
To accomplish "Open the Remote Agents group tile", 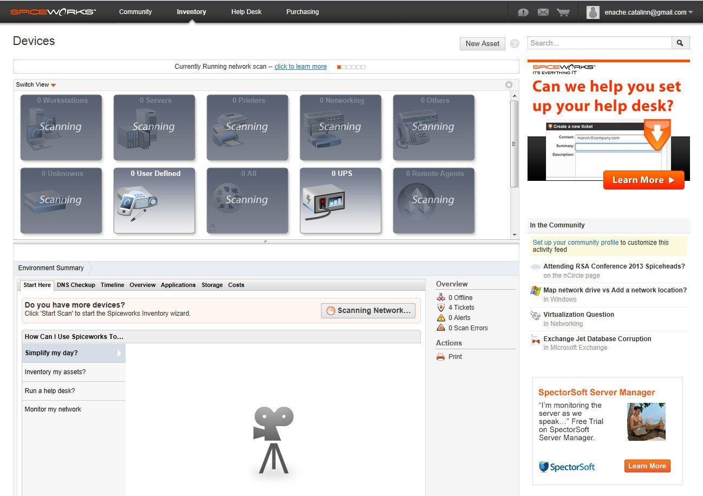I will [434, 201].
